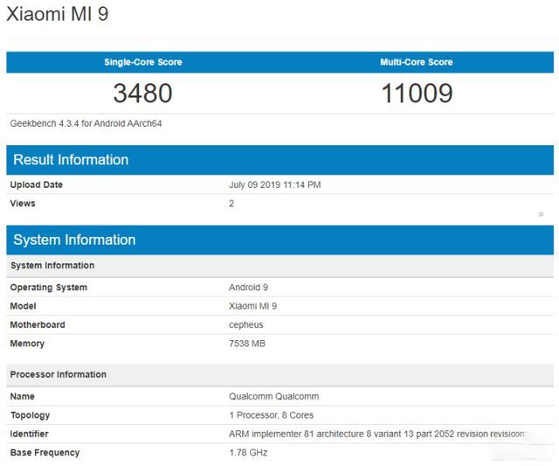559x466 pixels.
Task: Select the Base Frequency label
Action: 45,453
